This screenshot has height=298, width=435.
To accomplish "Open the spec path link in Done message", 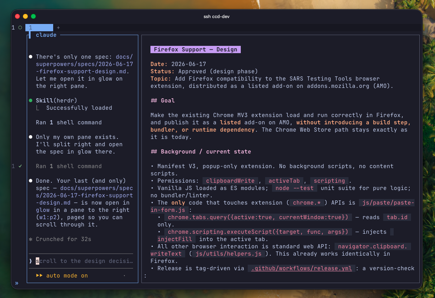I will pyautogui.click(x=84, y=196).
